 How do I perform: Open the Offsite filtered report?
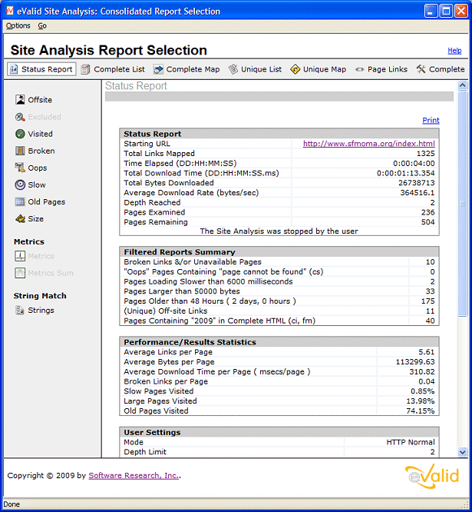(x=40, y=100)
